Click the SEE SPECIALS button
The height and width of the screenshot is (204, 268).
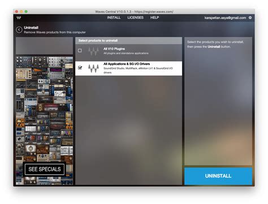click(x=45, y=169)
